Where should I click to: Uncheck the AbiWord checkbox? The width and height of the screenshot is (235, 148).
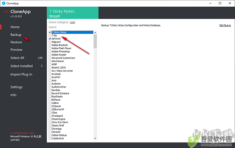(50, 39)
